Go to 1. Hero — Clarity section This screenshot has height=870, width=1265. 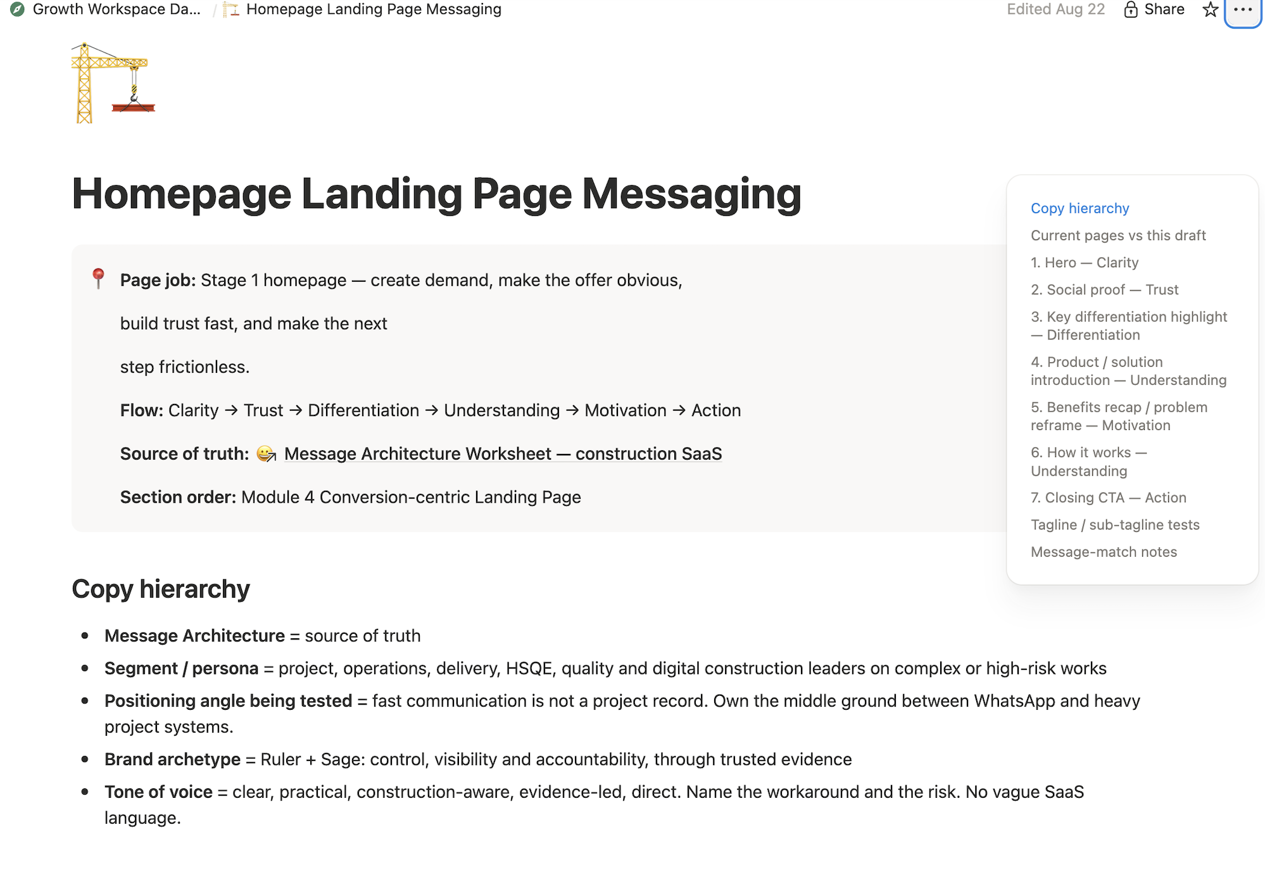[1085, 263]
